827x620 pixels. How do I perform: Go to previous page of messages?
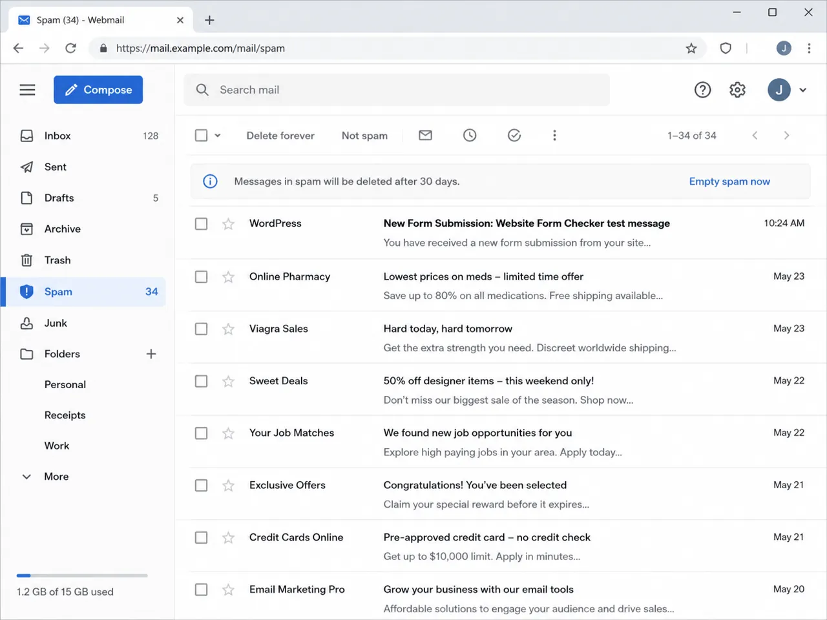point(755,135)
